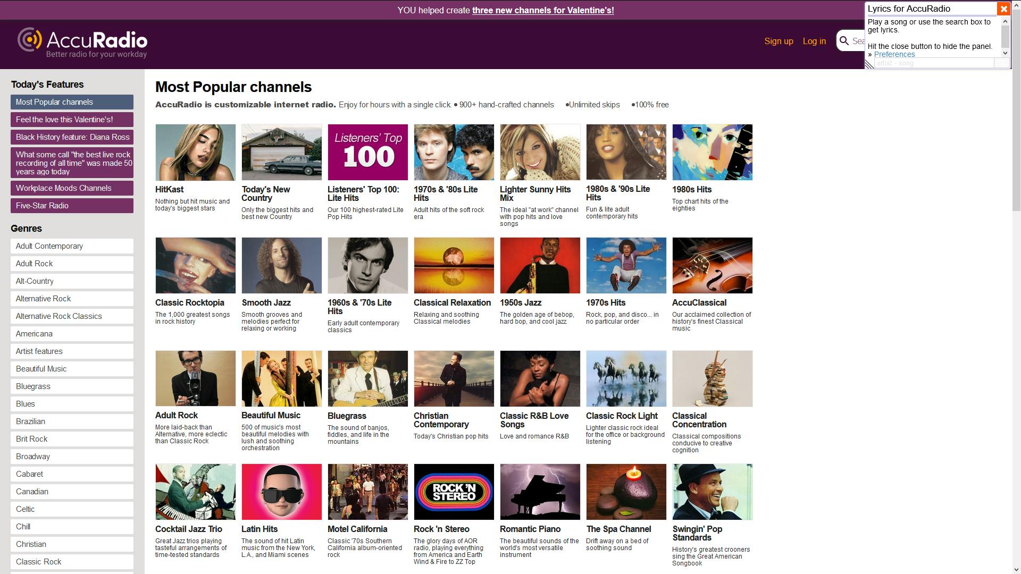
Task: Select Sign up in the header
Action: (778, 41)
